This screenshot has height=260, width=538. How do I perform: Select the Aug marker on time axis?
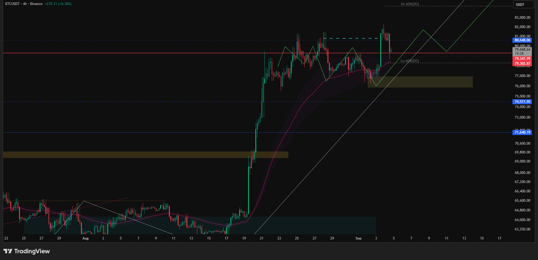85,238
